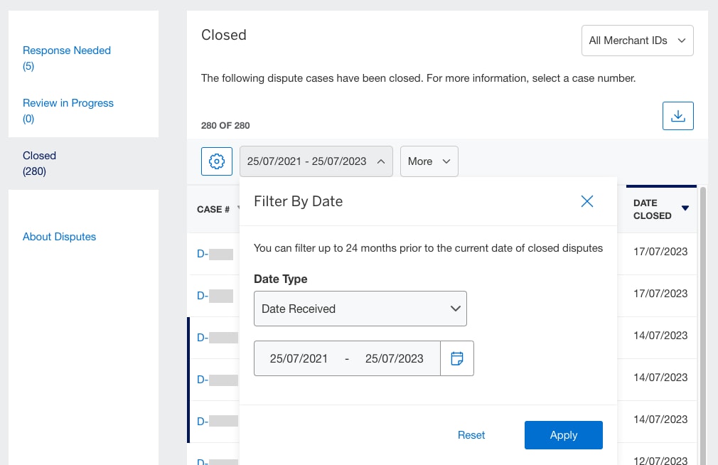Open the About Disputes page
This screenshot has height=465, width=718.
coord(59,236)
